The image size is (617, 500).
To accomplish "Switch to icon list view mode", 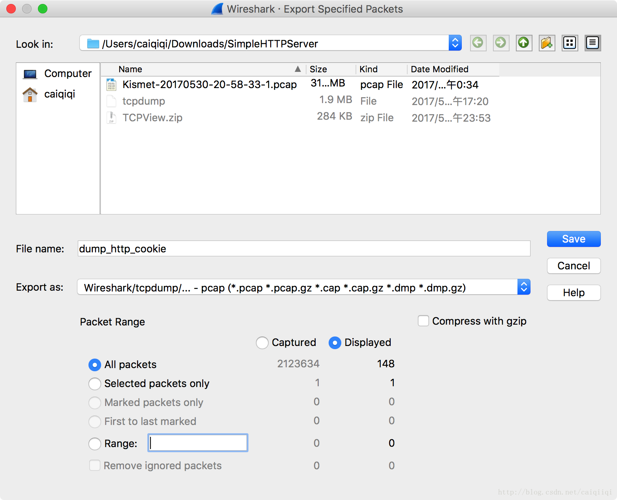I will [570, 43].
